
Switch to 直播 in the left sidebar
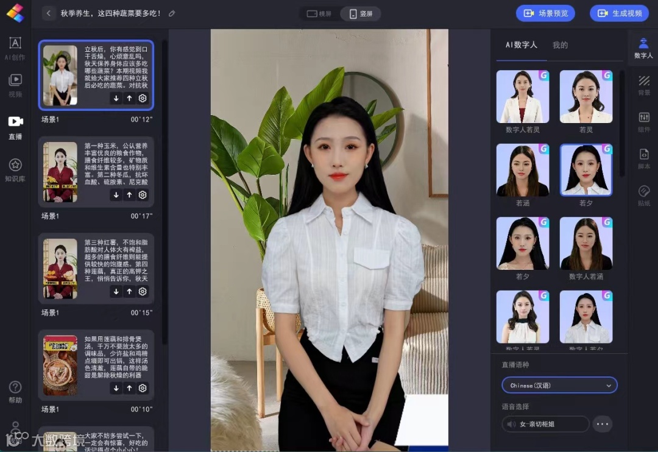pos(15,128)
